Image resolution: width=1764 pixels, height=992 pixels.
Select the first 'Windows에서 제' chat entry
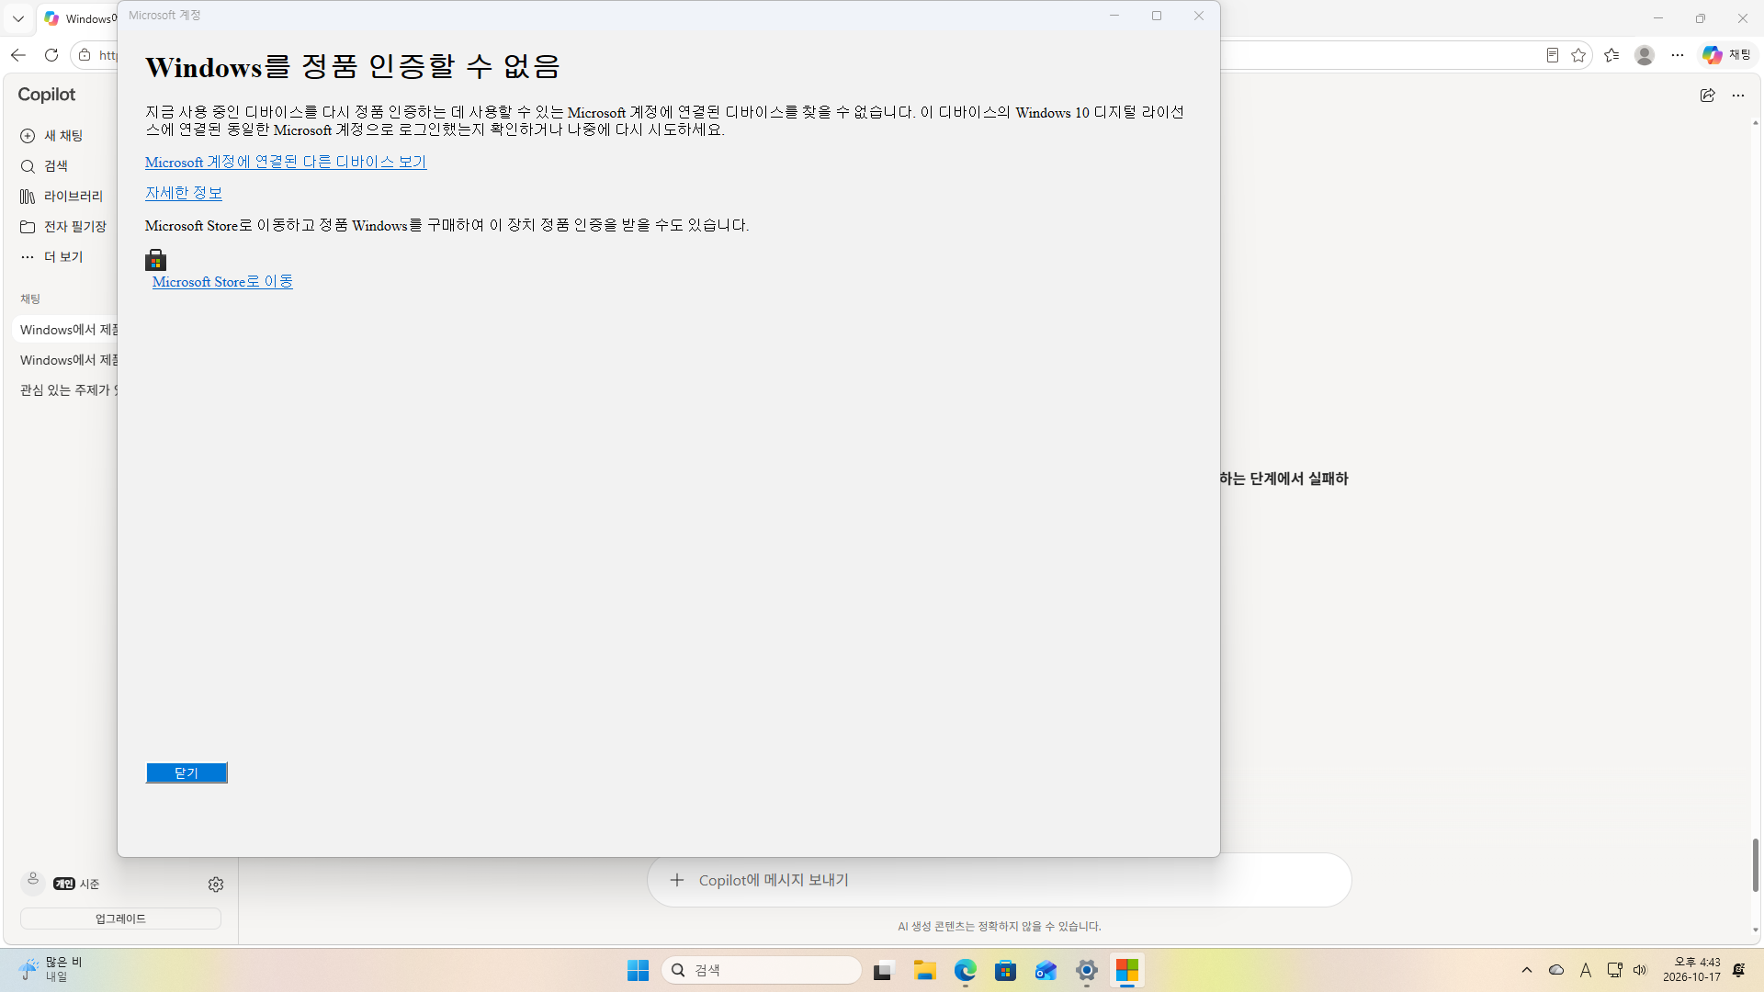(x=66, y=330)
